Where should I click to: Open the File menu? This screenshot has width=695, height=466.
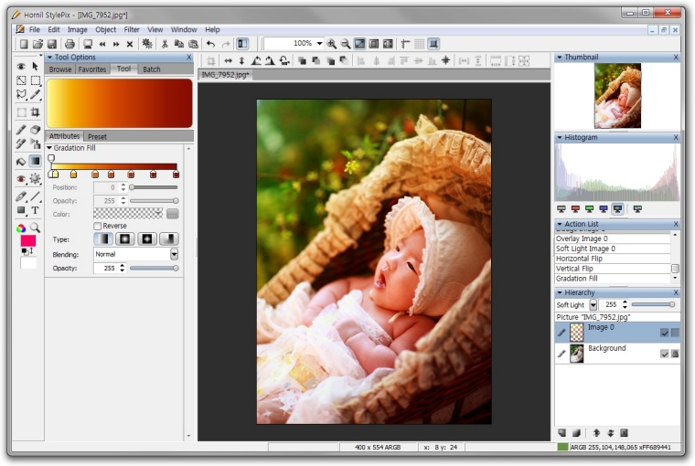coord(34,29)
